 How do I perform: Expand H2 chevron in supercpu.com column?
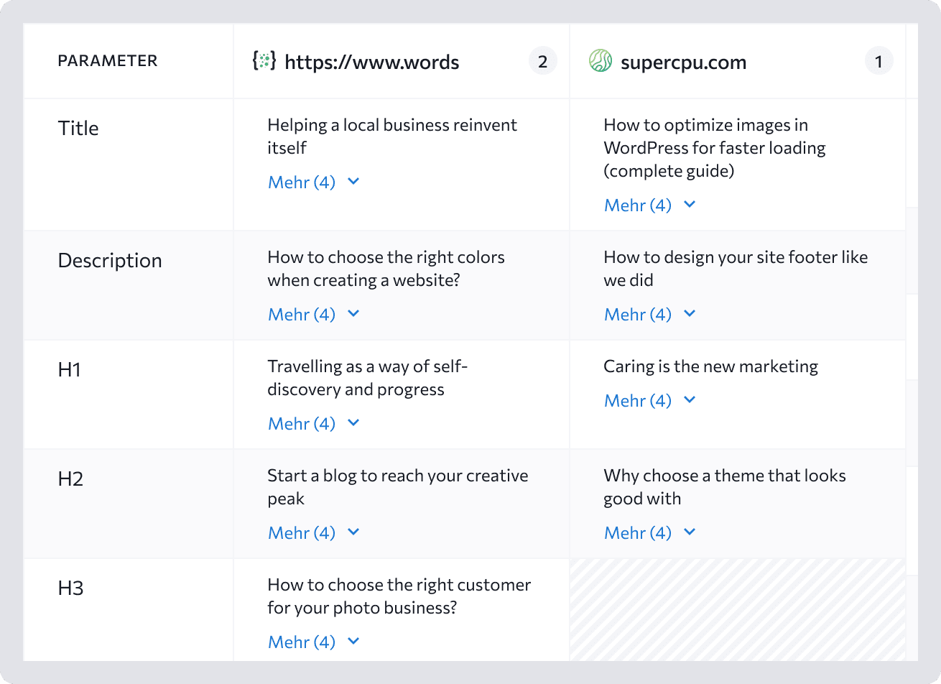click(x=690, y=532)
